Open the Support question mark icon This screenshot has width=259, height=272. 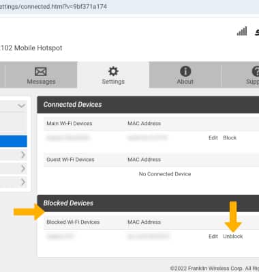(x=256, y=71)
